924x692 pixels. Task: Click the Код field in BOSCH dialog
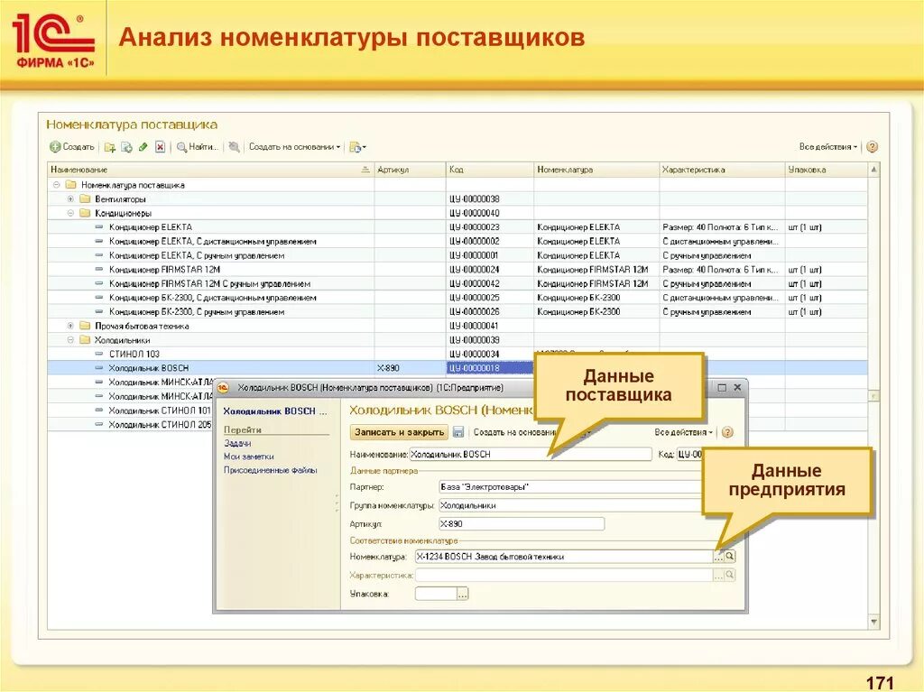[689, 455]
